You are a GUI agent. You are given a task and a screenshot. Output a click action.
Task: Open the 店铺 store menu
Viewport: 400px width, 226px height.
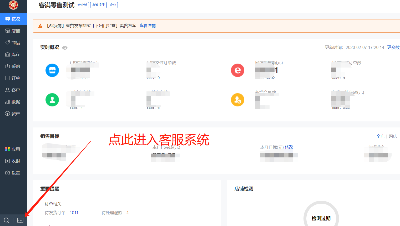(13, 31)
